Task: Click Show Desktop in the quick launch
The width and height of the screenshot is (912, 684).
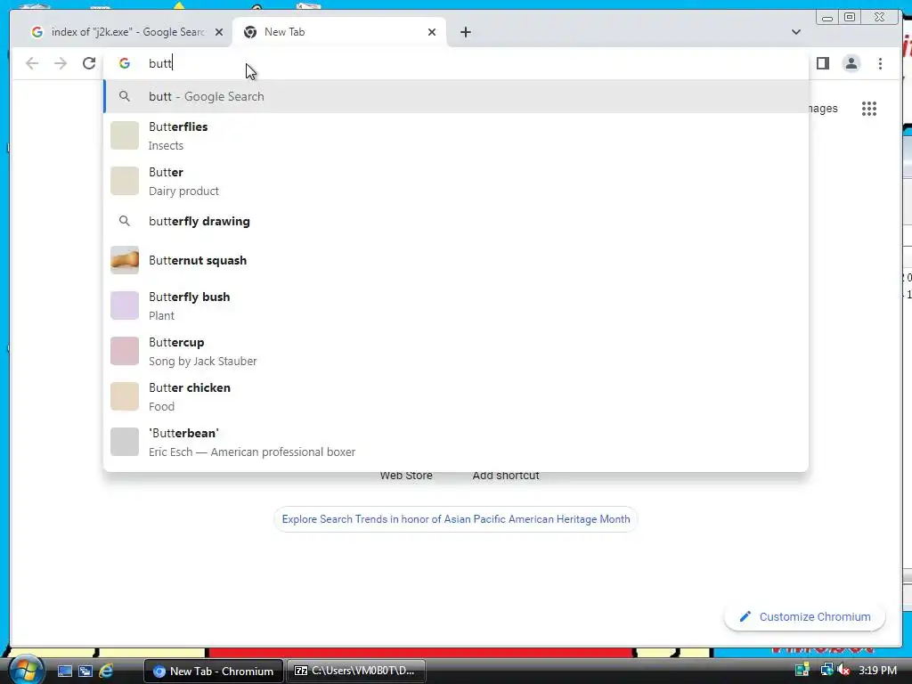Action: (64, 671)
